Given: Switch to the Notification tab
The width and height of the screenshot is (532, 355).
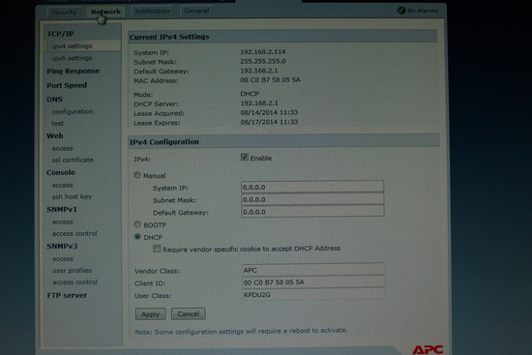Looking at the screenshot, I should (x=152, y=12).
